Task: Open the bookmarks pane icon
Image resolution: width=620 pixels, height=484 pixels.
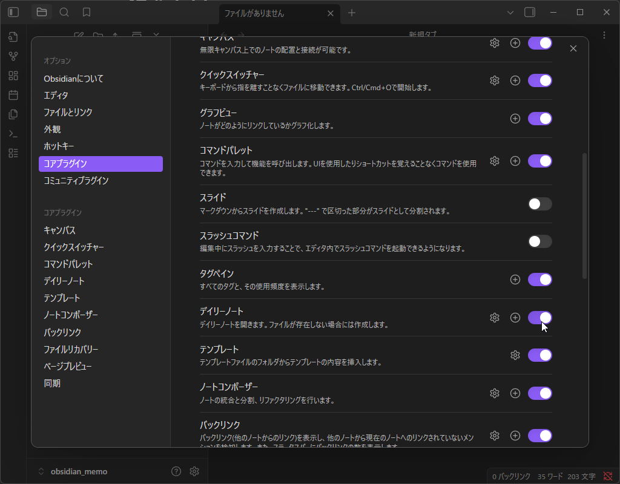Action: pos(87,12)
